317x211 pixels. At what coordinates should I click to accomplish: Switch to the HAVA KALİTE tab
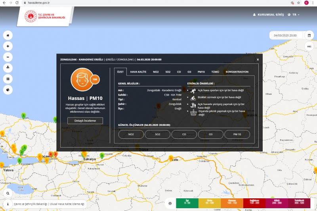(x=138, y=72)
